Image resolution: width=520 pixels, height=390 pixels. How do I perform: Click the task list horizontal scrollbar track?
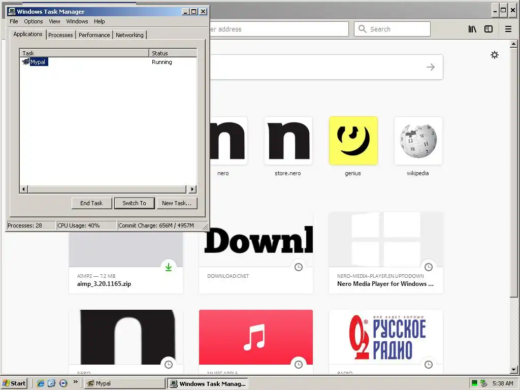pos(107,189)
